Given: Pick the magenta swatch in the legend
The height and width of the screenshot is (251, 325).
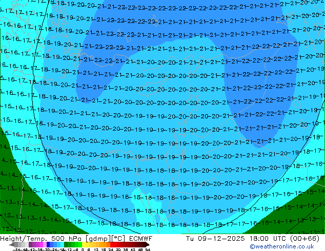Looking at the screenshot, I should click(x=41, y=244).
